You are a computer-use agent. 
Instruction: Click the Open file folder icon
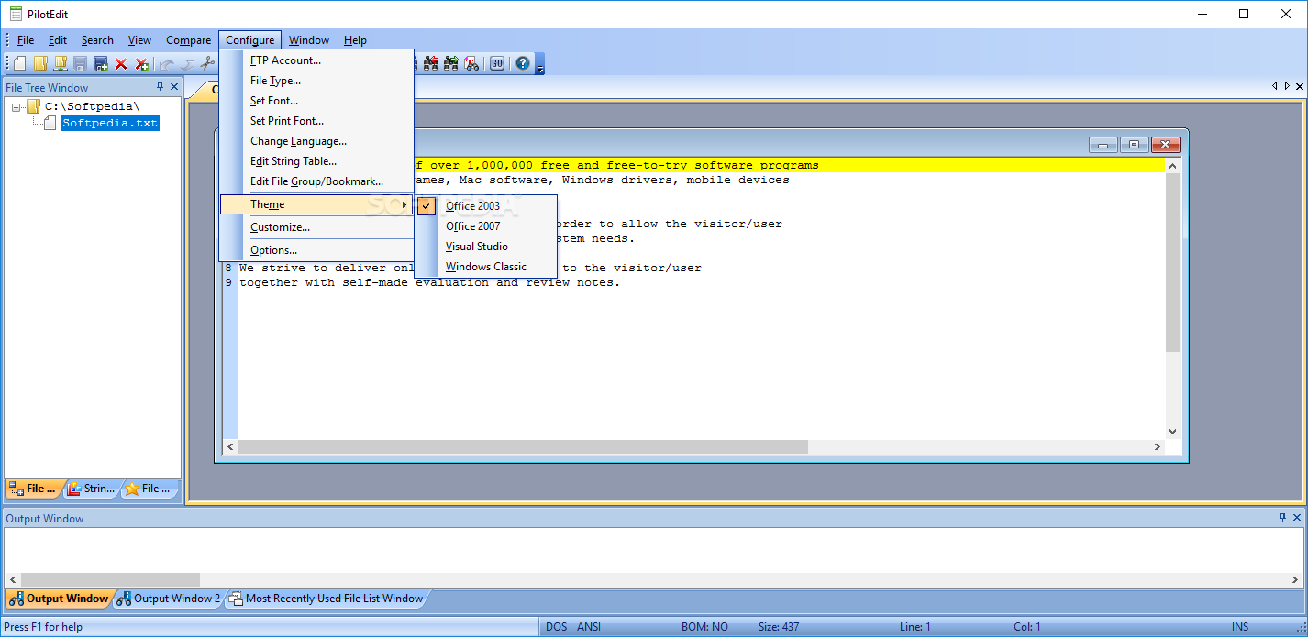coord(40,63)
